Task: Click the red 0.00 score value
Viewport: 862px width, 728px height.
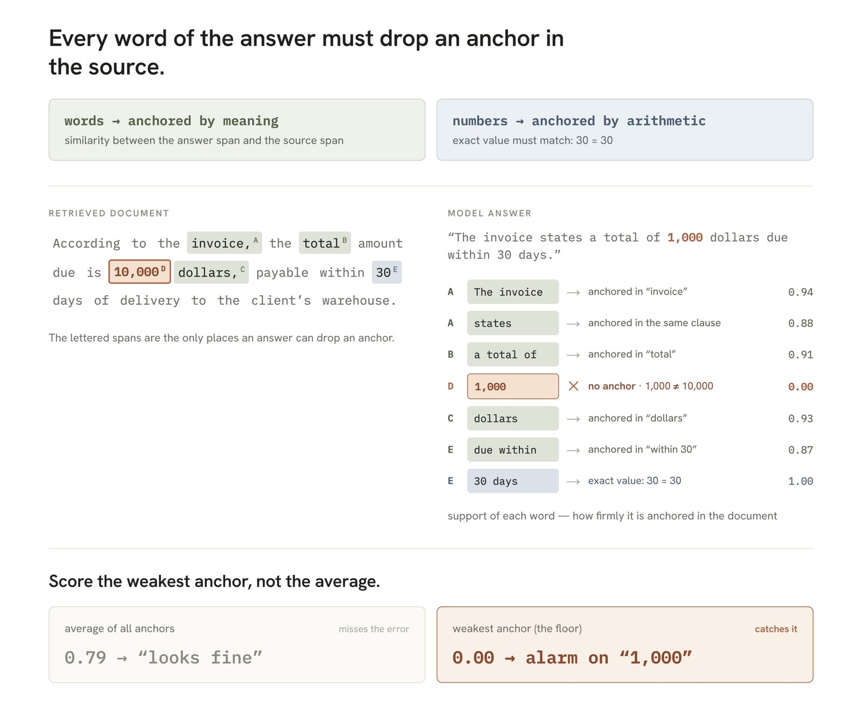Action: [x=800, y=386]
